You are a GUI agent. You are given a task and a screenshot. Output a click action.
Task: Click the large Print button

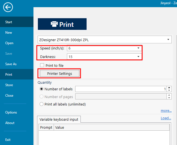coord(62,24)
